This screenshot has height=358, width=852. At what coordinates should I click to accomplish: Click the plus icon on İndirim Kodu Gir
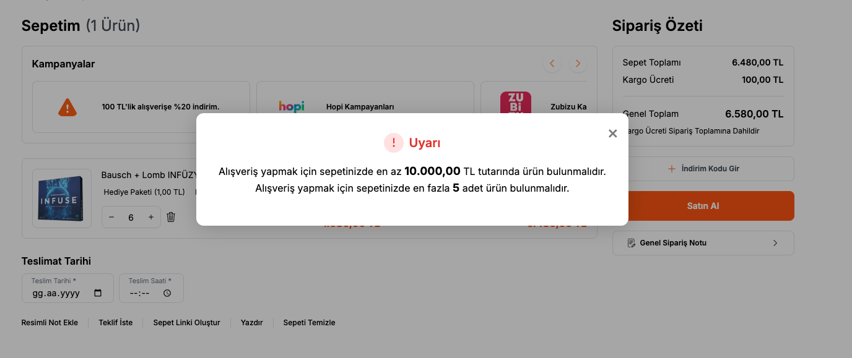point(671,169)
